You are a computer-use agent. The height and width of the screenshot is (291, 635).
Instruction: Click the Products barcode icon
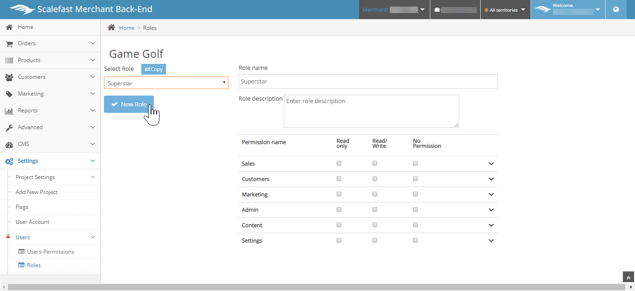[x=9, y=60]
